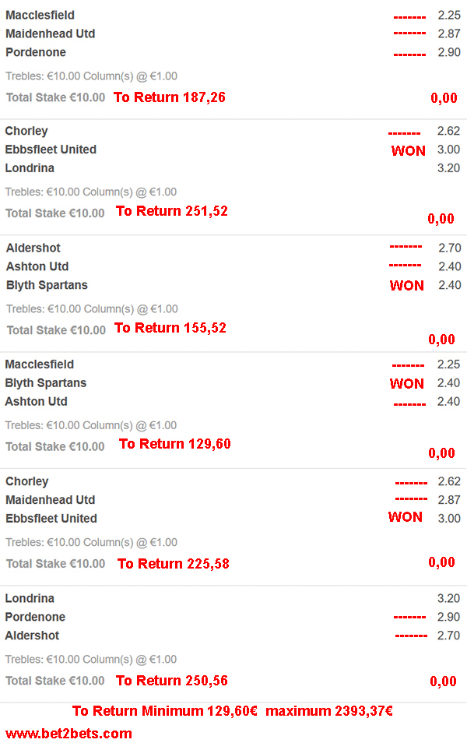Image resolution: width=467 pixels, height=743 pixels.
Task: Click 'To Return 251,52' text
Action: 172,211
